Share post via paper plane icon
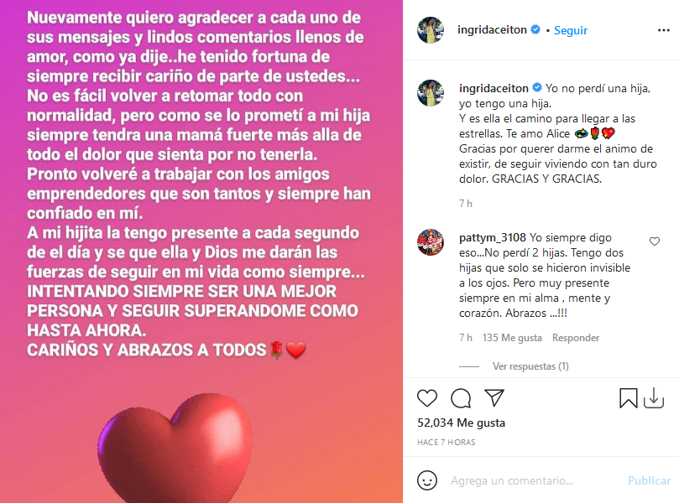 [x=494, y=398]
